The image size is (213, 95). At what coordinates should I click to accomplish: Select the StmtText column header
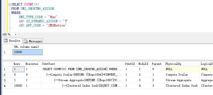[82, 64]
